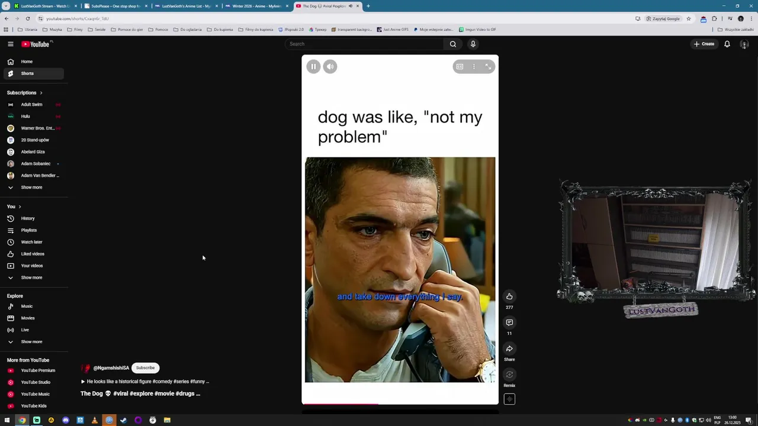Switch to LustVanGoth's Anime List tab
This screenshot has width=758, height=426.
point(186,6)
